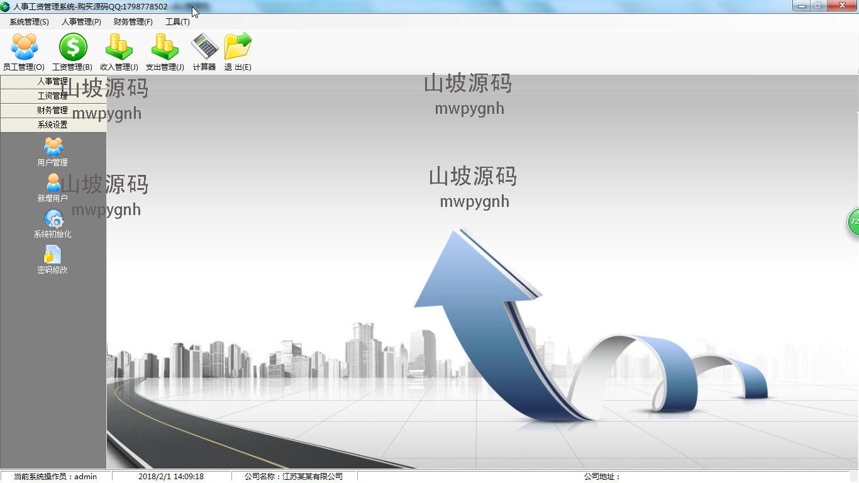Launch the calculator (计算器) tool
The image size is (859, 483).
click(x=204, y=47)
